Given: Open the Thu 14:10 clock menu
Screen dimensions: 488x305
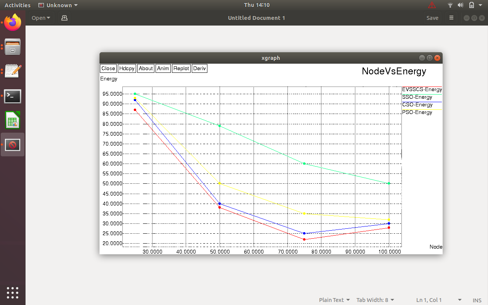Looking at the screenshot, I should tap(257, 5).
